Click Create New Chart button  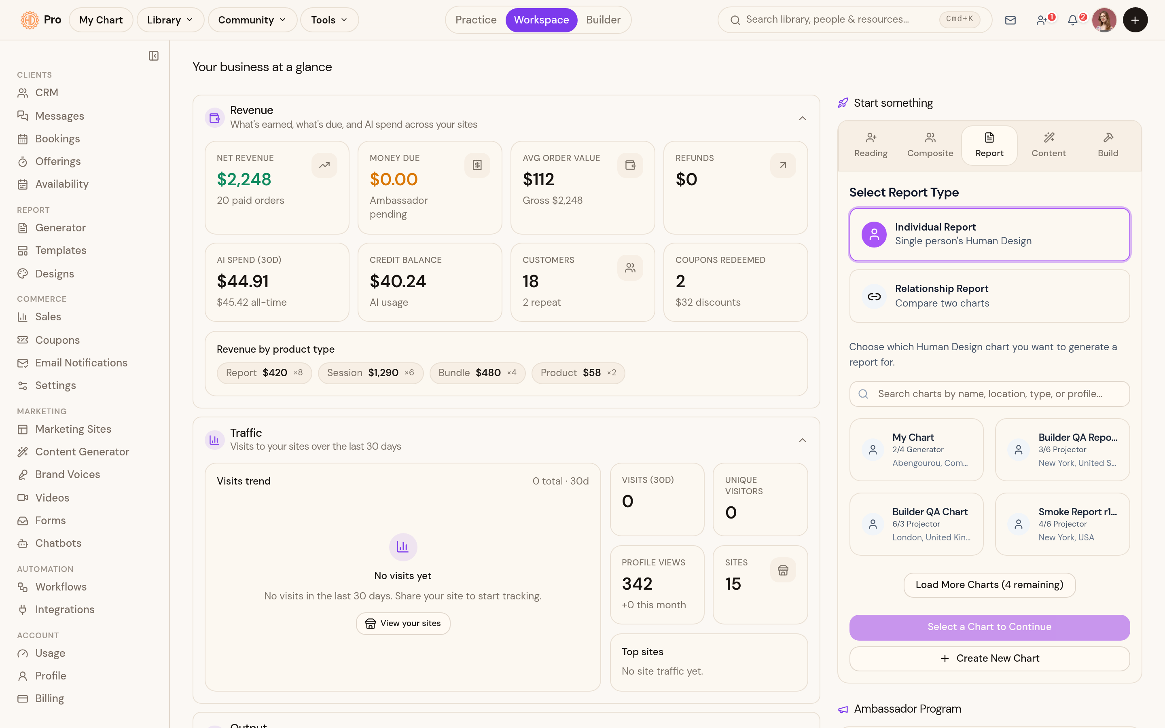coord(989,658)
